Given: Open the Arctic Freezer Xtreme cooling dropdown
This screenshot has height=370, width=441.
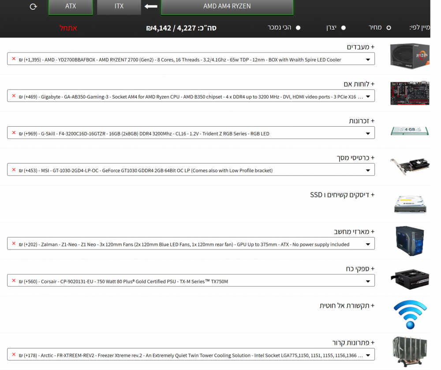Looking at the screenshot, I should pyautogui.click(x=191, y=355).
